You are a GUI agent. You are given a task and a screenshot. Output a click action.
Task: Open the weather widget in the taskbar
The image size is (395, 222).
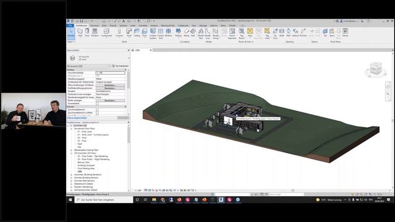coord(329,200)
